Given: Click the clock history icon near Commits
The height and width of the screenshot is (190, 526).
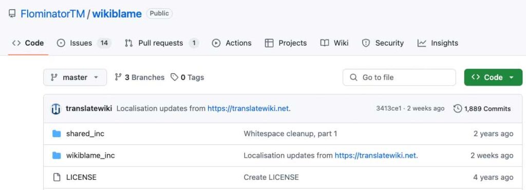Looking at the screenshot, I should click(458, 109).
